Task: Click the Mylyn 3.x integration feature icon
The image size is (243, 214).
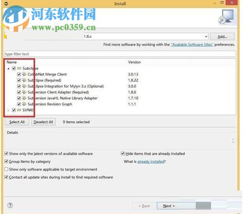Action: [x=24, y=86]
